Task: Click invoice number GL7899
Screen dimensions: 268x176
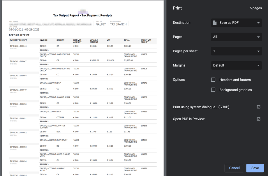Action: (43, 75)
